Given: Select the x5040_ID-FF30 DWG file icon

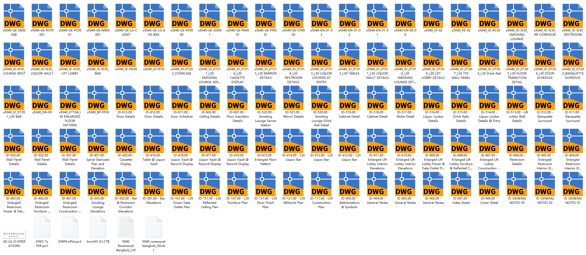Looking at the screenshot, I should point(154,54).
